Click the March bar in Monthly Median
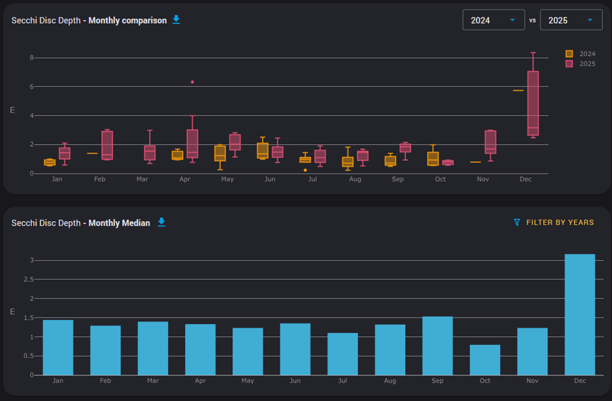The height and width of the screenshot is (401, 612). click(x=153, y=348)
